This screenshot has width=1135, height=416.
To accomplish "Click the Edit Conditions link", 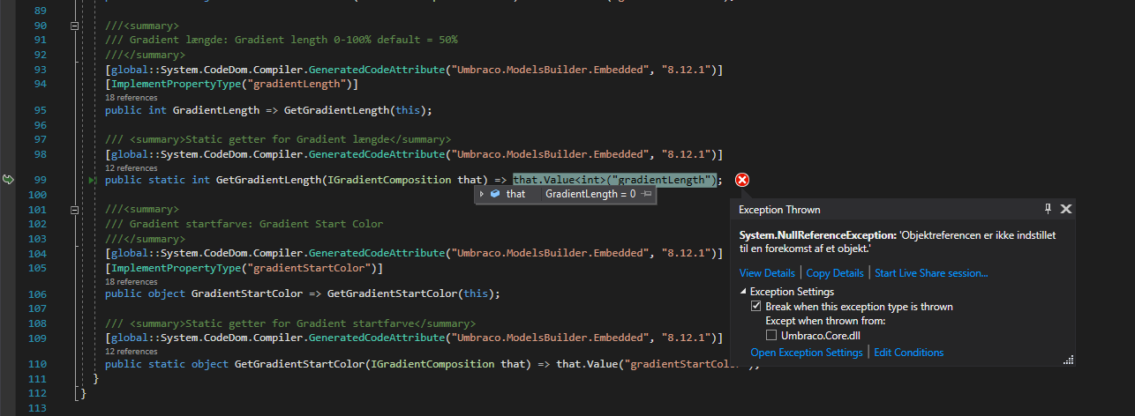I will point(909,353).
